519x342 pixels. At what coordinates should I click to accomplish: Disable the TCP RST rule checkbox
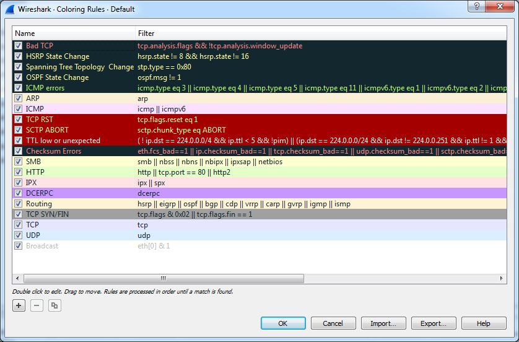[19, 120]
